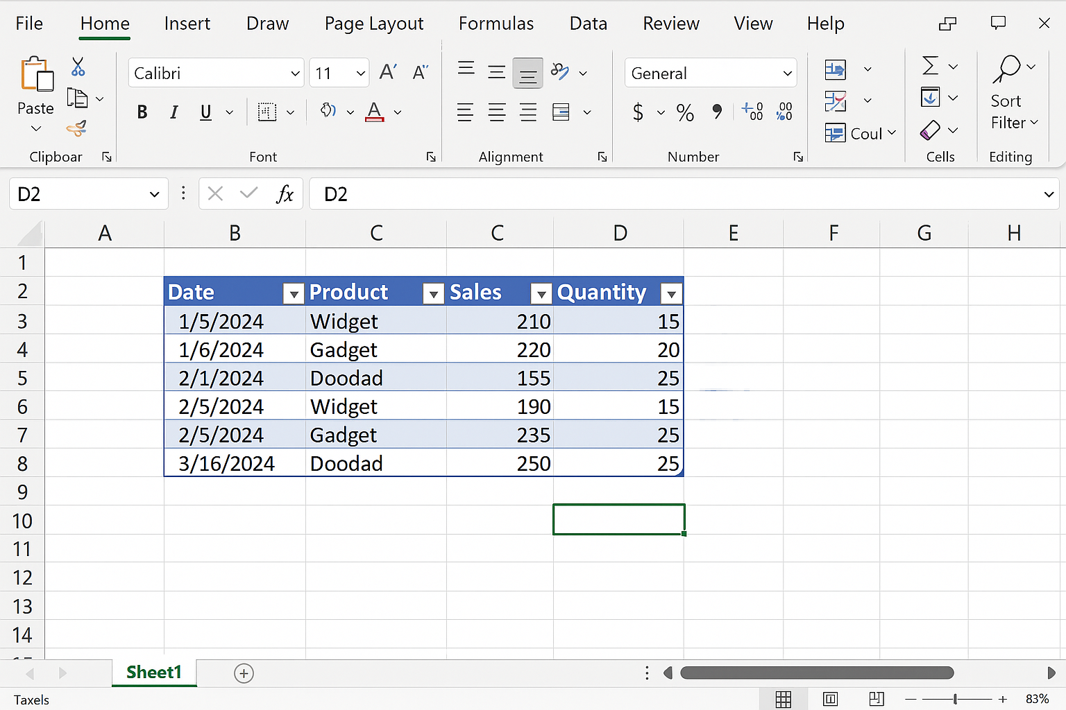Click the Middle Align icon
This screenshot has height=710, width=1066.
497,72
